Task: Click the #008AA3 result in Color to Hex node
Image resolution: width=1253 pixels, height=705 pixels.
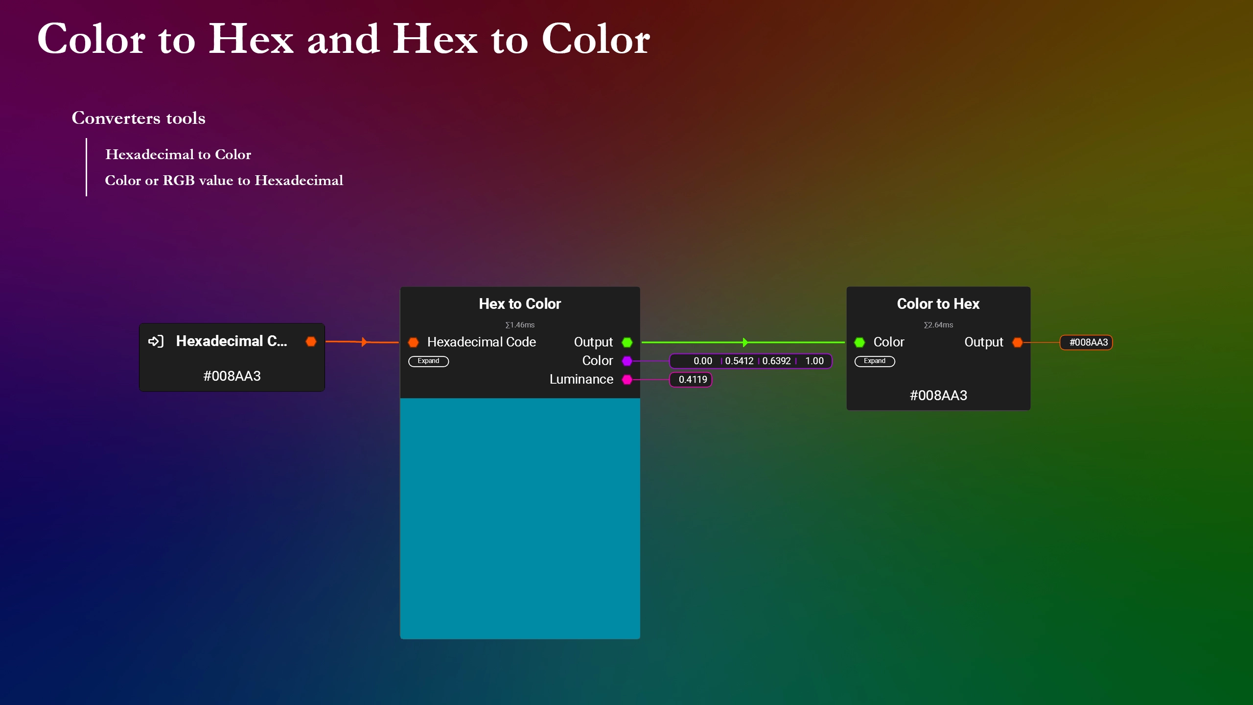Action: (x=938, y=395)
